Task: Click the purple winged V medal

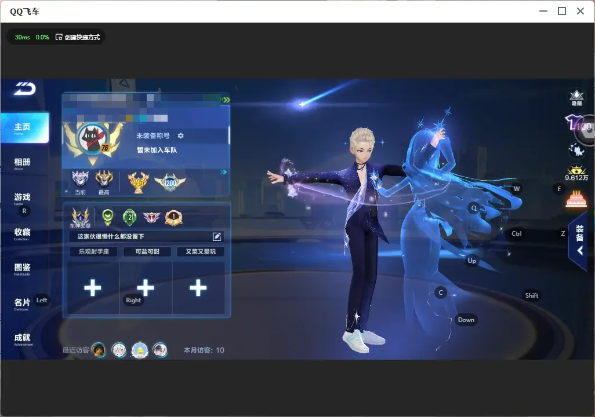Action: pyautogui.click(x=151, y=217)
